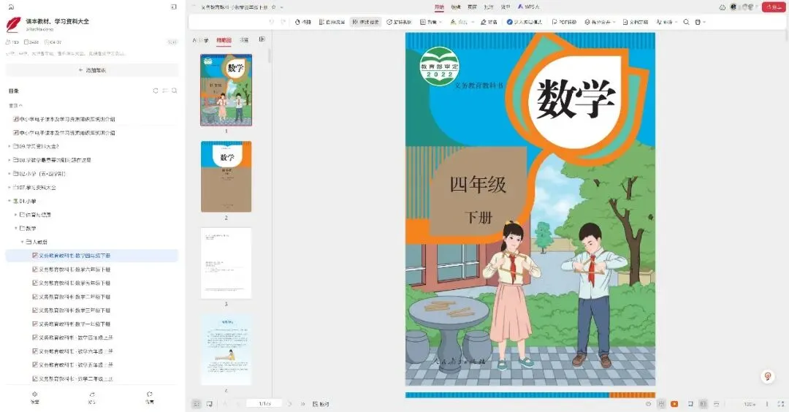This screenshot has height=412, width=789.
Task: Click the next page arrow in status bar
Action: pos(290,404)
